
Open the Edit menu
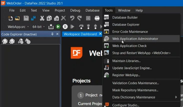[x=23, y=10]
